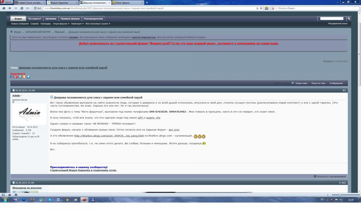Click the forum search magnifier button
Screen dimensions: 361x211
pos(349,19)
